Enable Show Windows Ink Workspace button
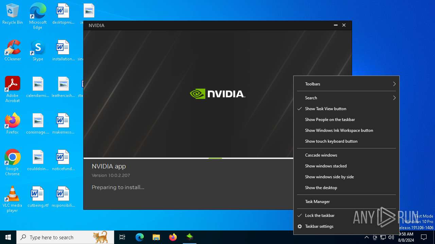The image size is (435, 244). tap(346, 130)
